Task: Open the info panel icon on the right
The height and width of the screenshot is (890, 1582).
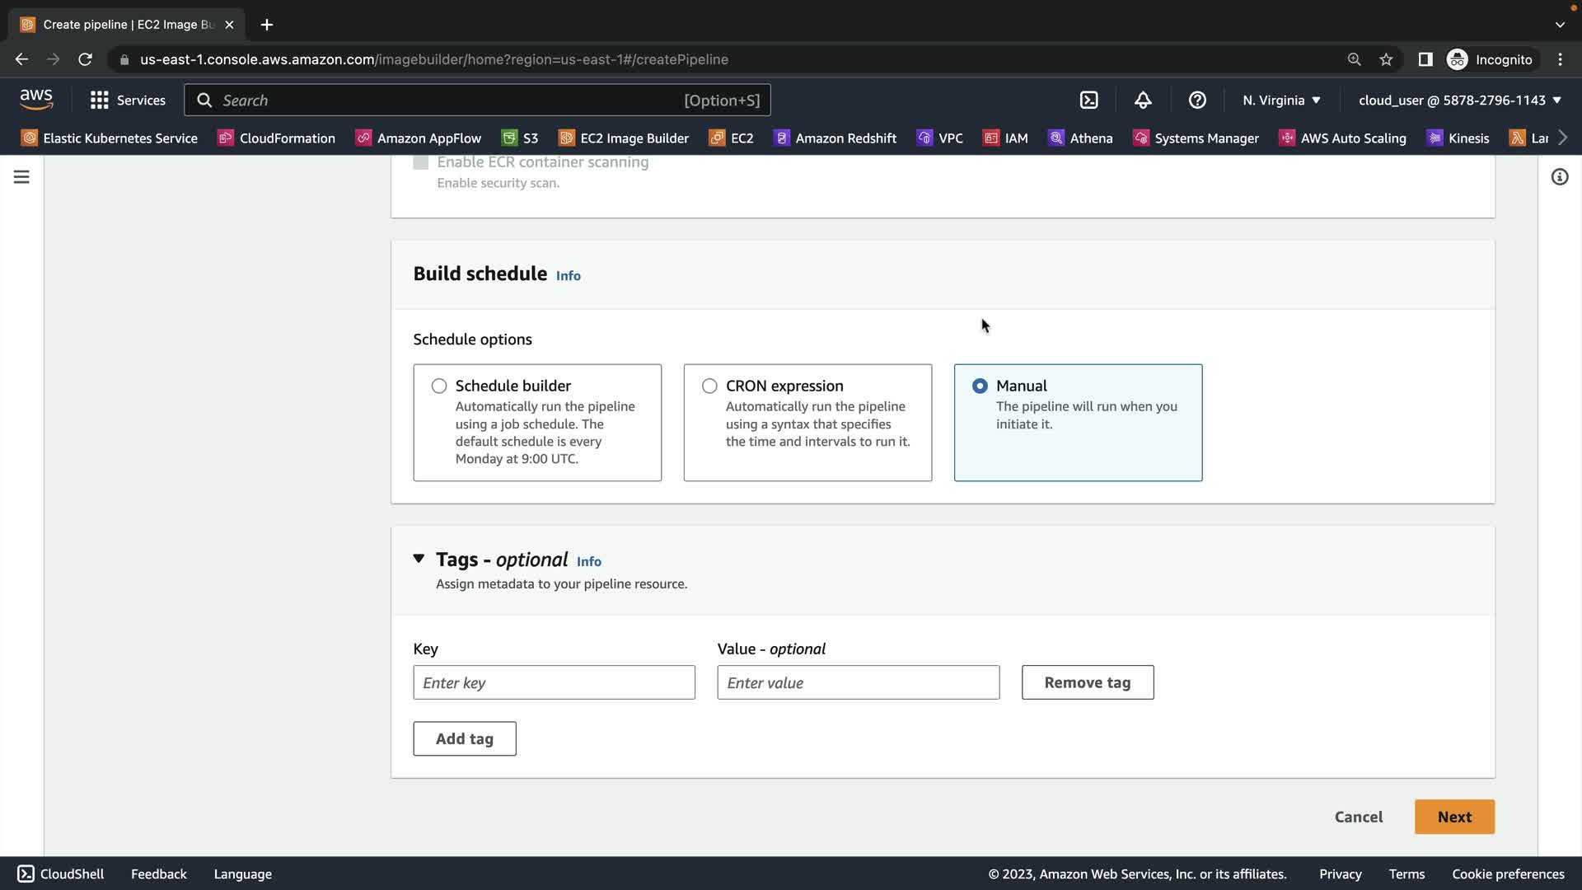Action: (x=1559, y=177)
